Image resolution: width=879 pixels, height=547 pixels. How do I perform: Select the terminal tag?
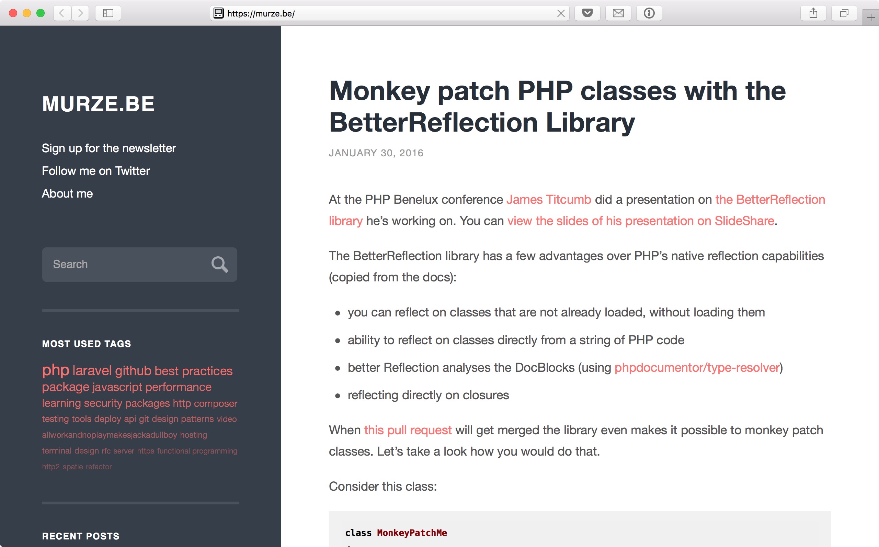[57, 451]
